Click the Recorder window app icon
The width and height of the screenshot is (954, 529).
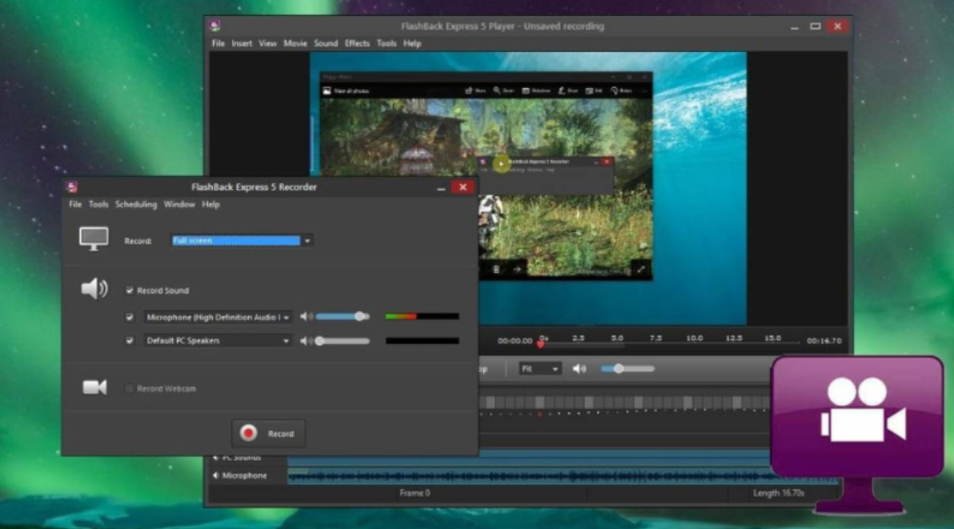pyautogui.click(x=72, y=186)
